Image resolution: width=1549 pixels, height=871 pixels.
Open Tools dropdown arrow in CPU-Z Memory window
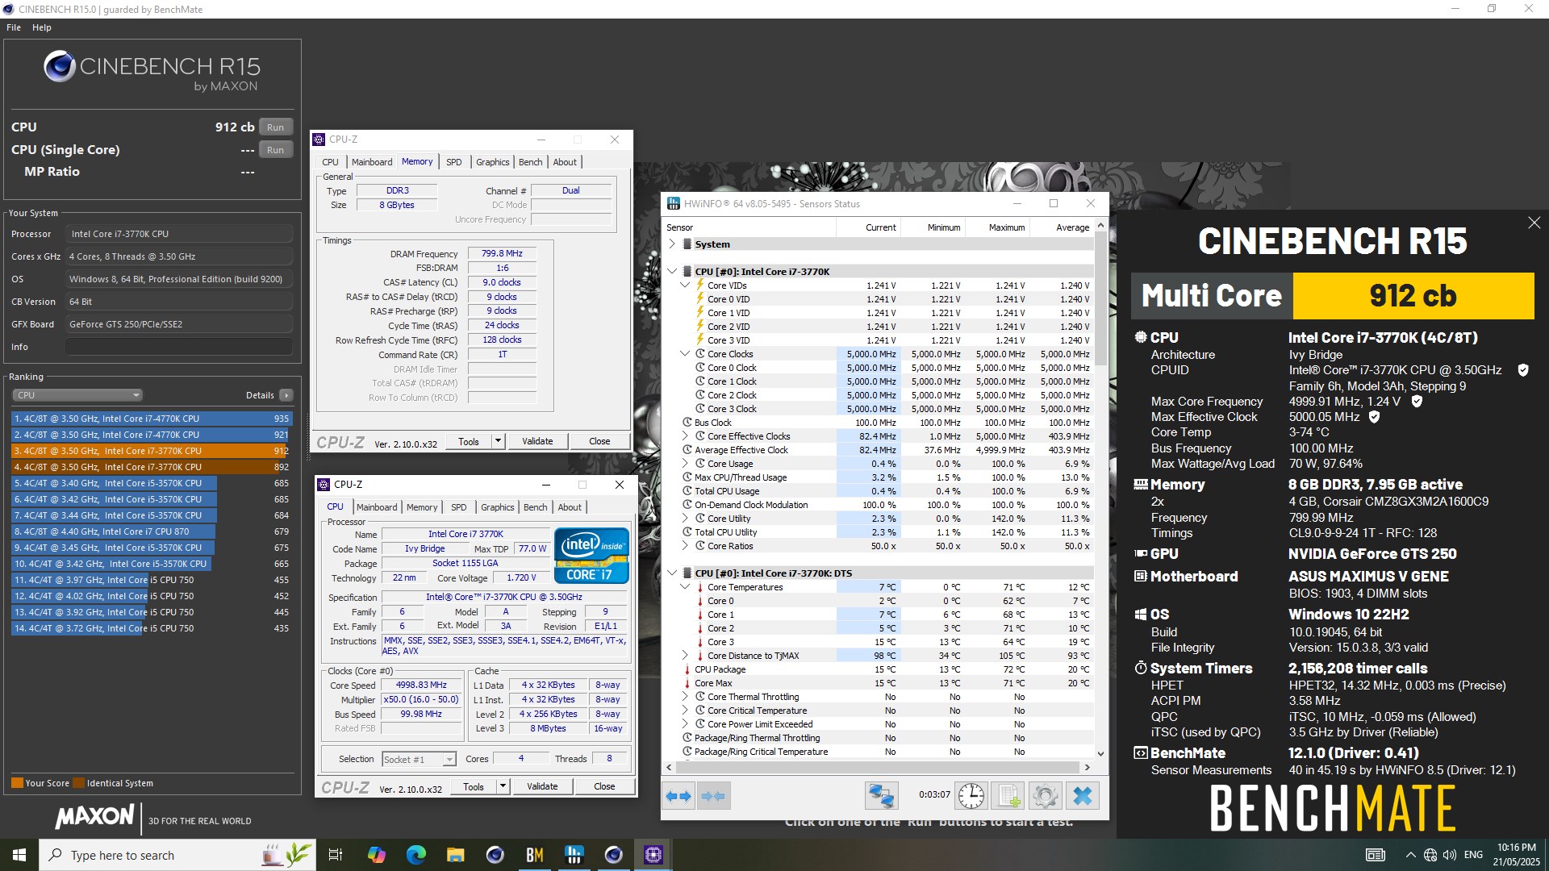(x=499, y=441)
